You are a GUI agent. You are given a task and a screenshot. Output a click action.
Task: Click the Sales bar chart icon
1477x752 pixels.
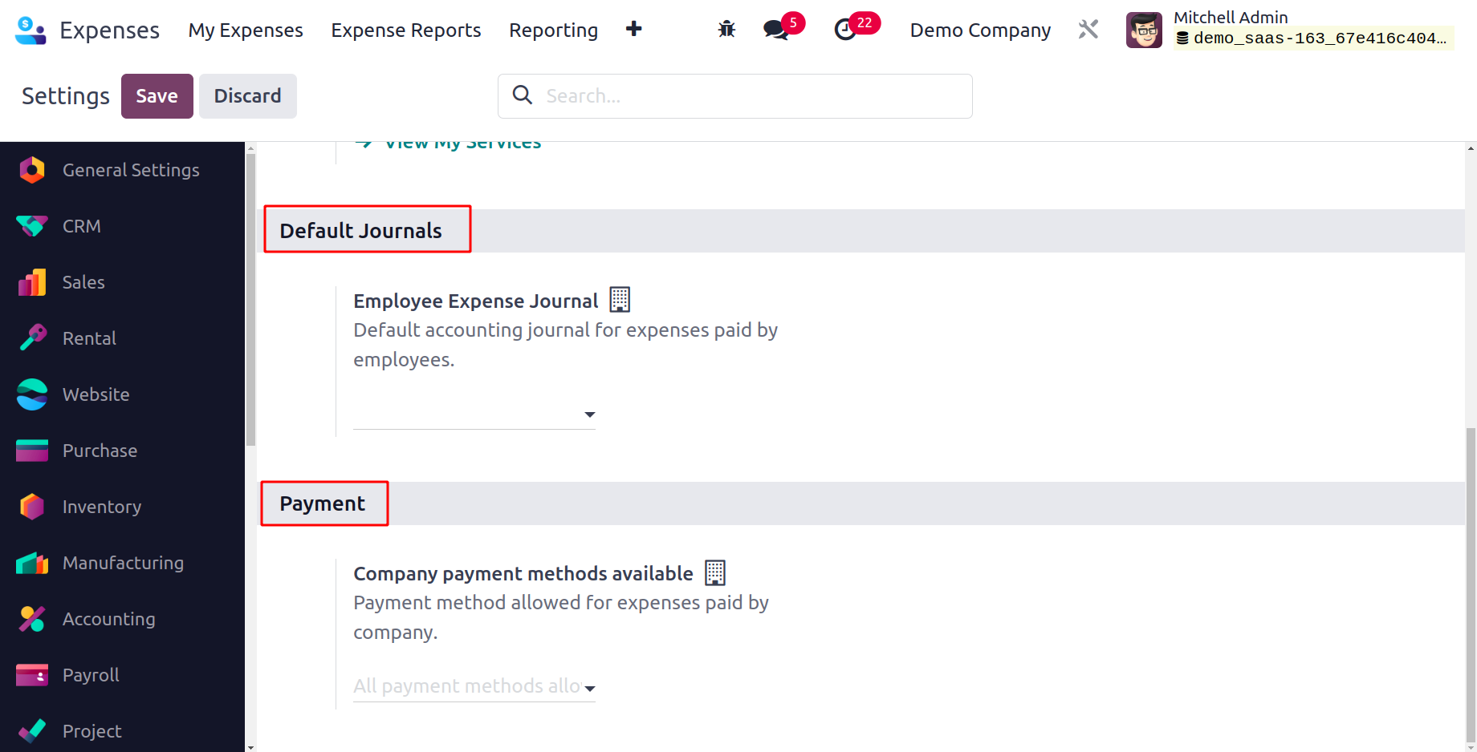click(x=32, y=282)
